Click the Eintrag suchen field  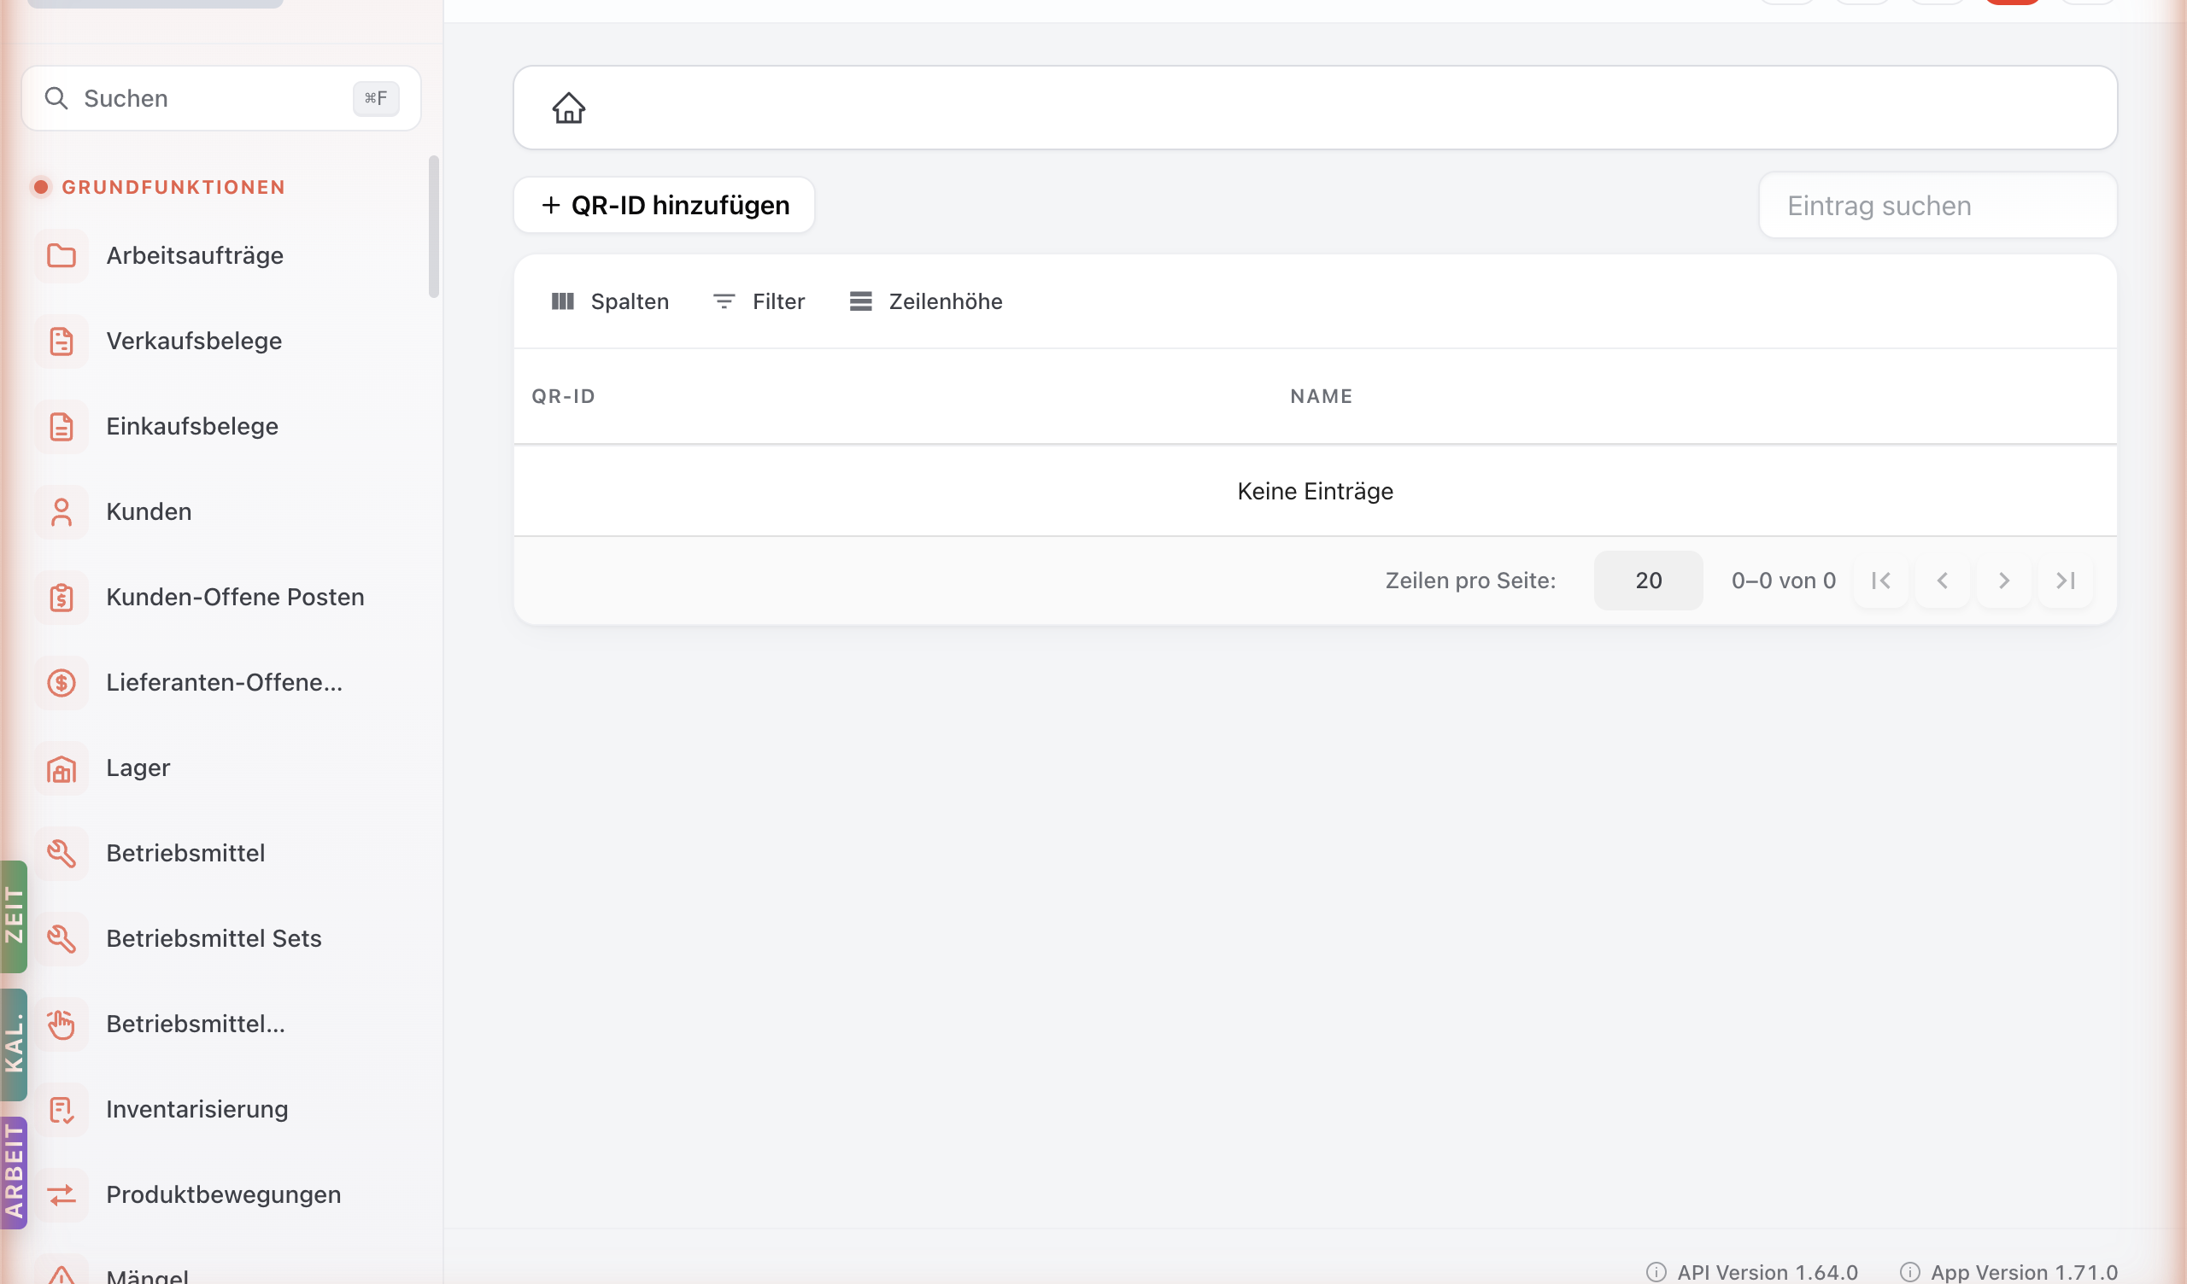(1938, 206)
